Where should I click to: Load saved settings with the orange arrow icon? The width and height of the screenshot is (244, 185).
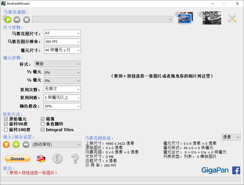tap(6, 145)
